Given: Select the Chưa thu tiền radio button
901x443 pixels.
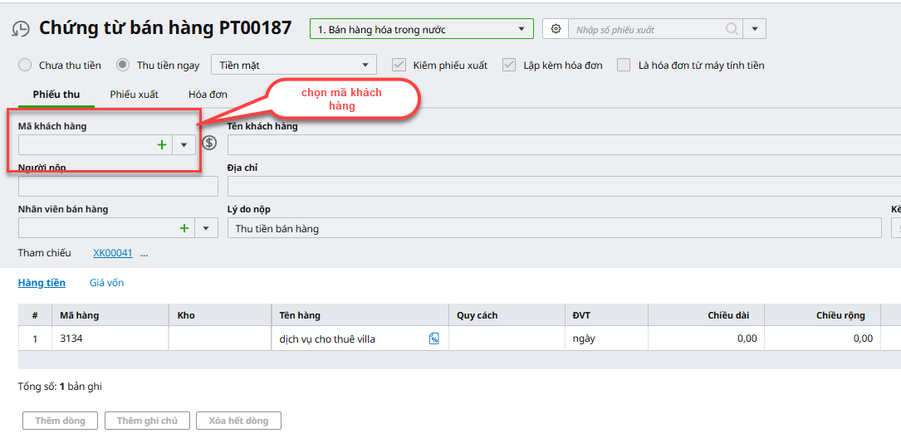Looking at the screenshot, I should click(x=25, y=65).
